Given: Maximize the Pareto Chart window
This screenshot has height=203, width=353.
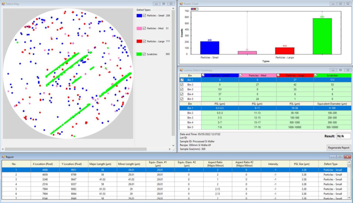Looking at the screenshot, I should pos(340,4).
